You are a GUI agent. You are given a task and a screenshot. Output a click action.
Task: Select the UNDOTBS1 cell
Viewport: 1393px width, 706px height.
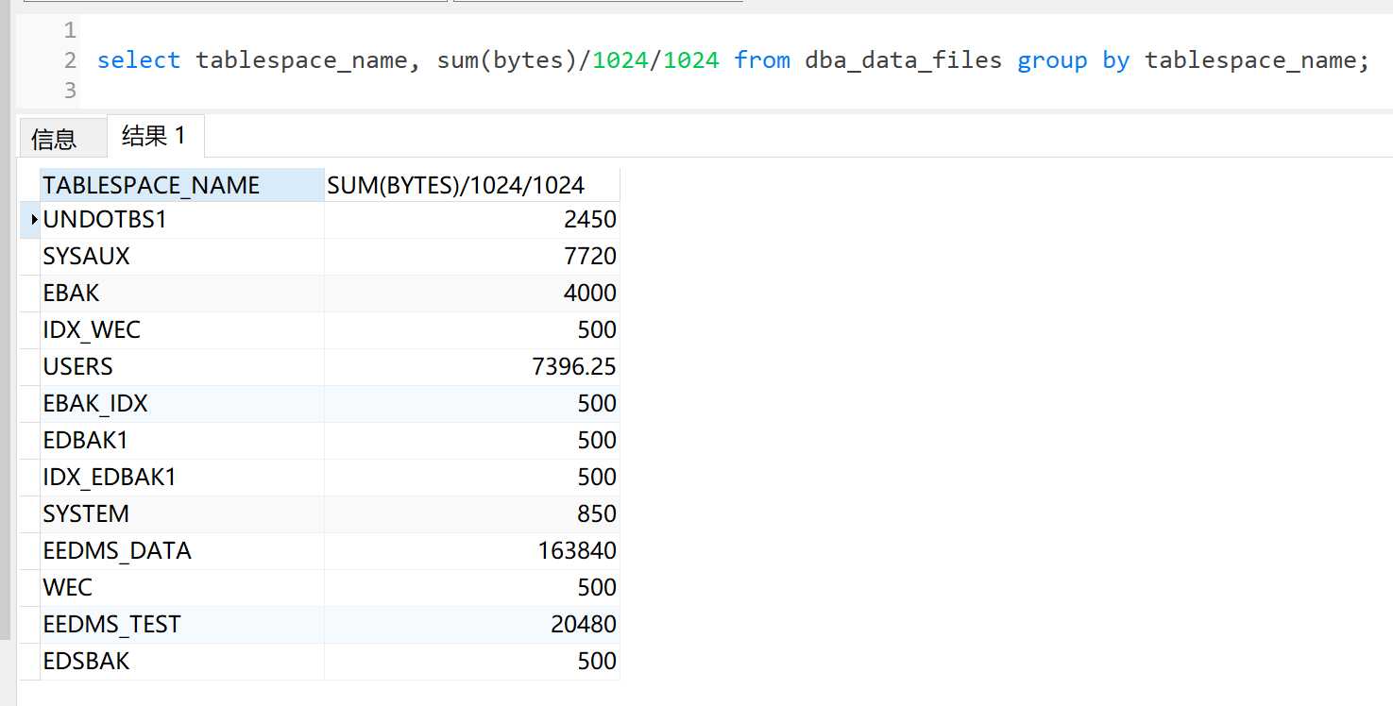(182, 220)
